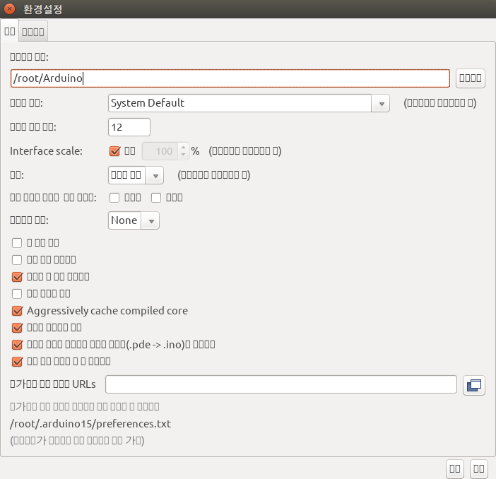Screen dimensions: 496x479
Task: Toggle the .pde -> .ino extension update checkbox
Action: 17,345
